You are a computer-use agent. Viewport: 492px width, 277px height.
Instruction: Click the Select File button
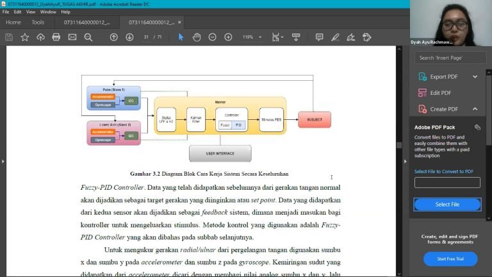(x=447, y=205)
